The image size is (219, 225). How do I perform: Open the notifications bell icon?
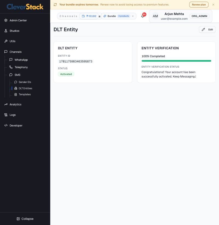pyautogui.click(x=143, y=16)
